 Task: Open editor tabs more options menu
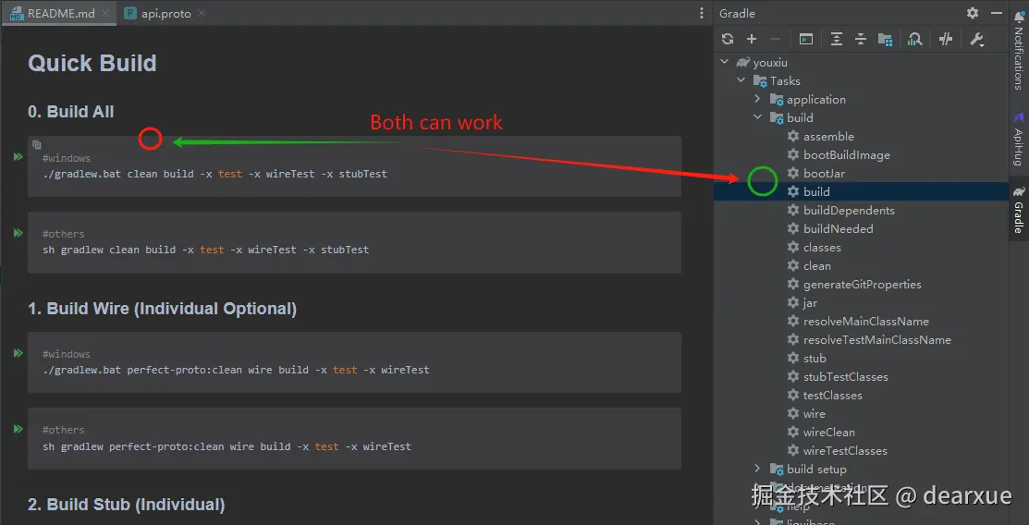point(703,13)
